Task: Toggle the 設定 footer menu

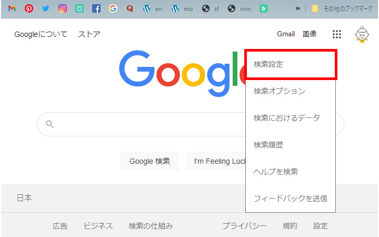Action: [321, 226]
